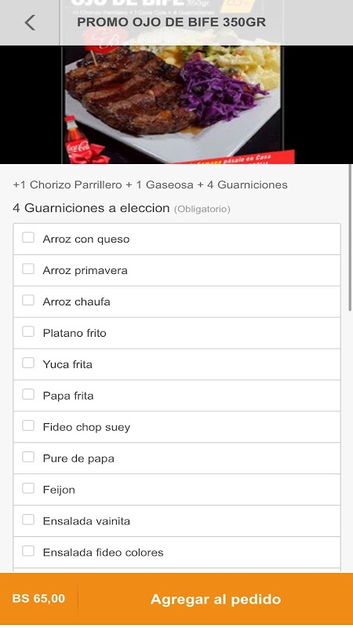Image resolution: width=353 pixels, height=628 pixels.
Task: Choose Yuca frita as a side
Action: point(28,363)
